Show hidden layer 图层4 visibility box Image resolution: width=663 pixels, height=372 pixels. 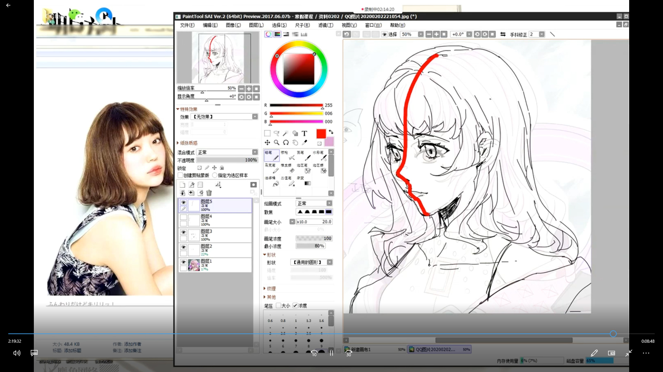point(183,217)
